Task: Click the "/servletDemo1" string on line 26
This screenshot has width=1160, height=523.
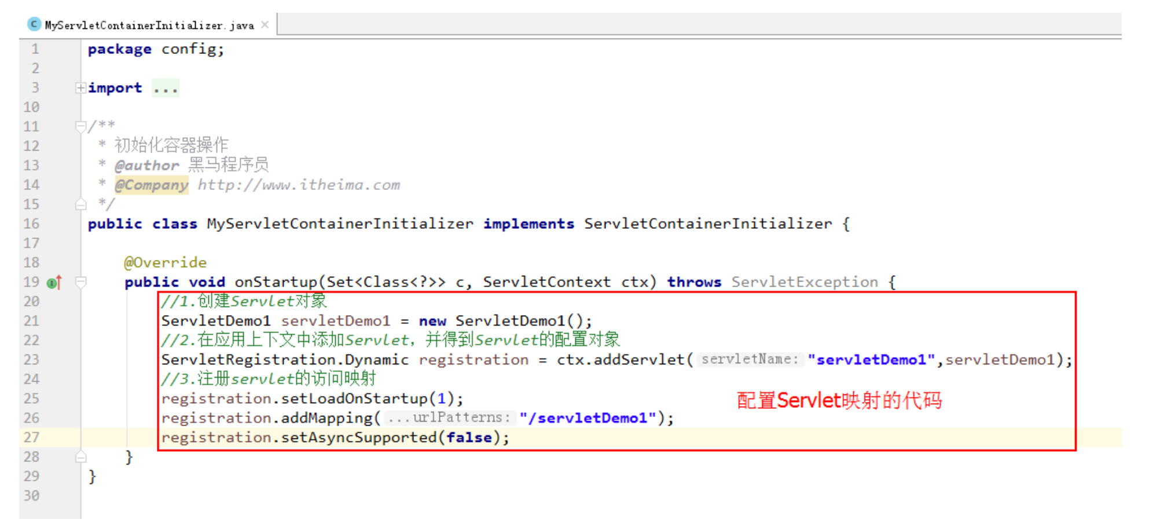Action: pos(588,418)
